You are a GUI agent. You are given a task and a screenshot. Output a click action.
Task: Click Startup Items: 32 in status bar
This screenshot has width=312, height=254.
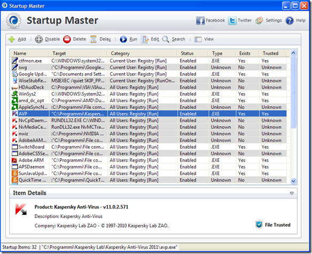pos(19,247)
